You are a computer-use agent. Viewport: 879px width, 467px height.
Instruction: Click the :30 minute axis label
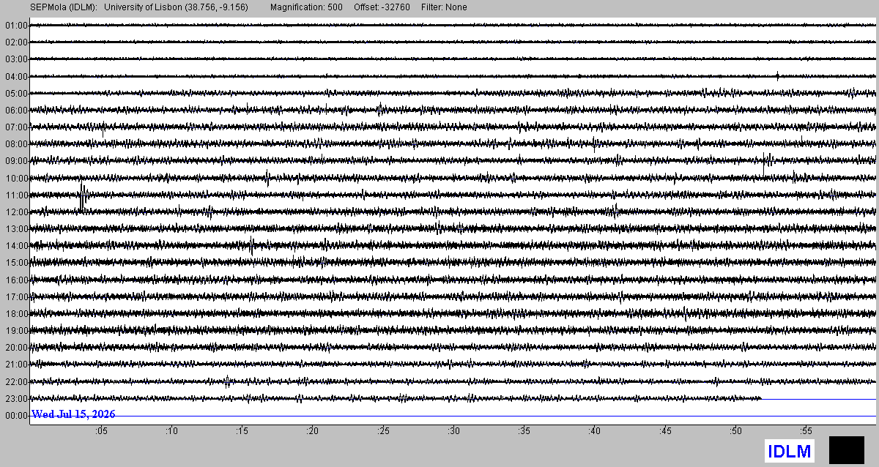point(453,432)
